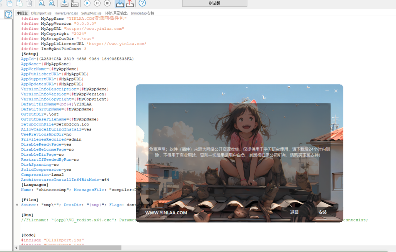Open Find with the first magnifier icon
The width and height of the screenshot is (396, 252).
[41, 3]
